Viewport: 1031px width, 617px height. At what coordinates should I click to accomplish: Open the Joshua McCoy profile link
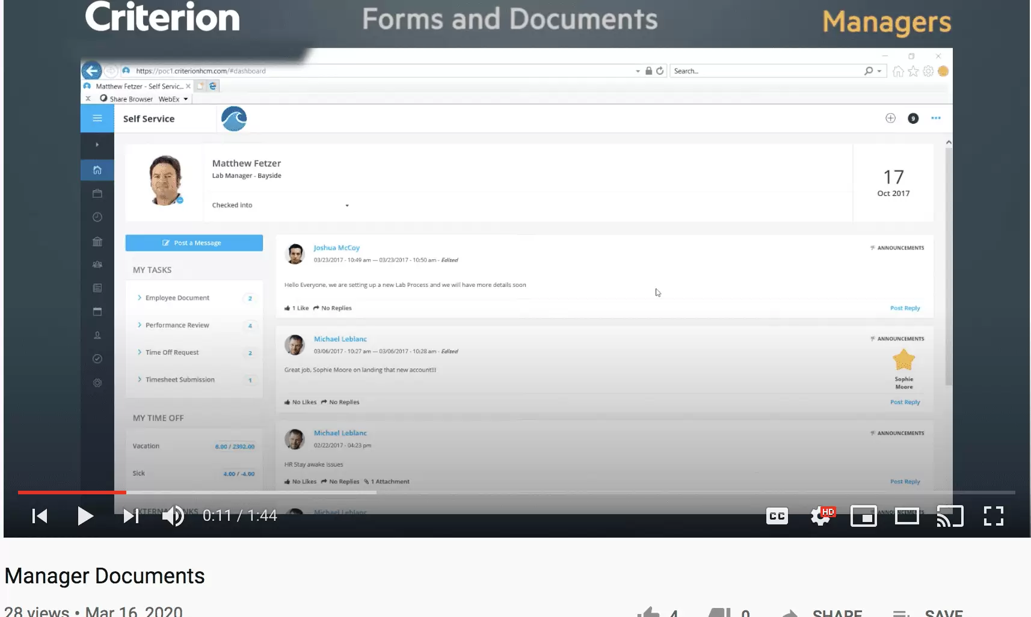(x=336, y=248)
